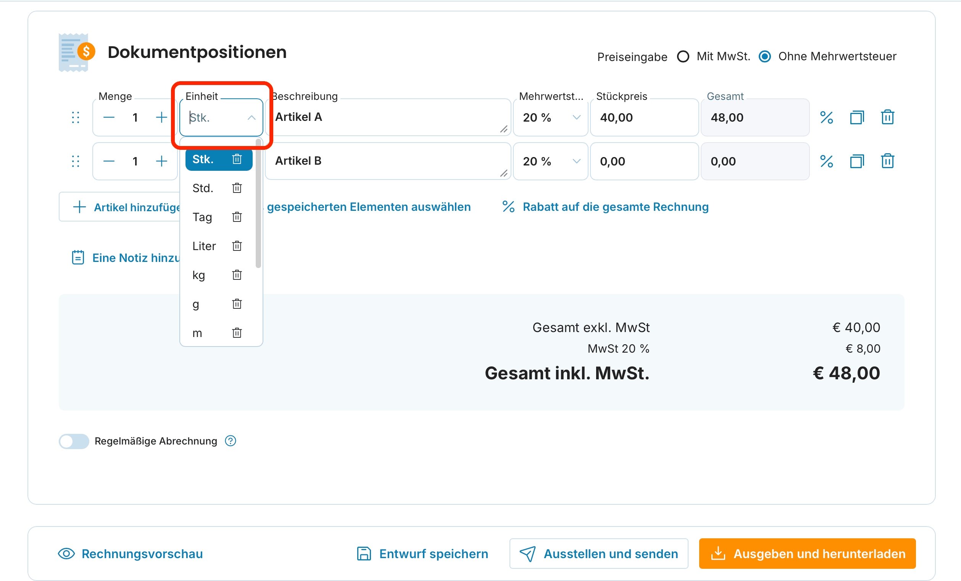Remove the Stk. unit from list
Image resolution: width=961 pixels, height=581 pixels.
(x=237, y=159)
